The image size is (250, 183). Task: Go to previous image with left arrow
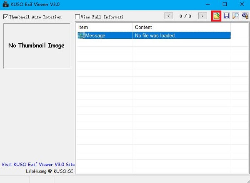(168, 16)
